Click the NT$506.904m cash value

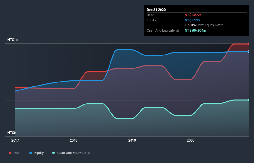195,30
